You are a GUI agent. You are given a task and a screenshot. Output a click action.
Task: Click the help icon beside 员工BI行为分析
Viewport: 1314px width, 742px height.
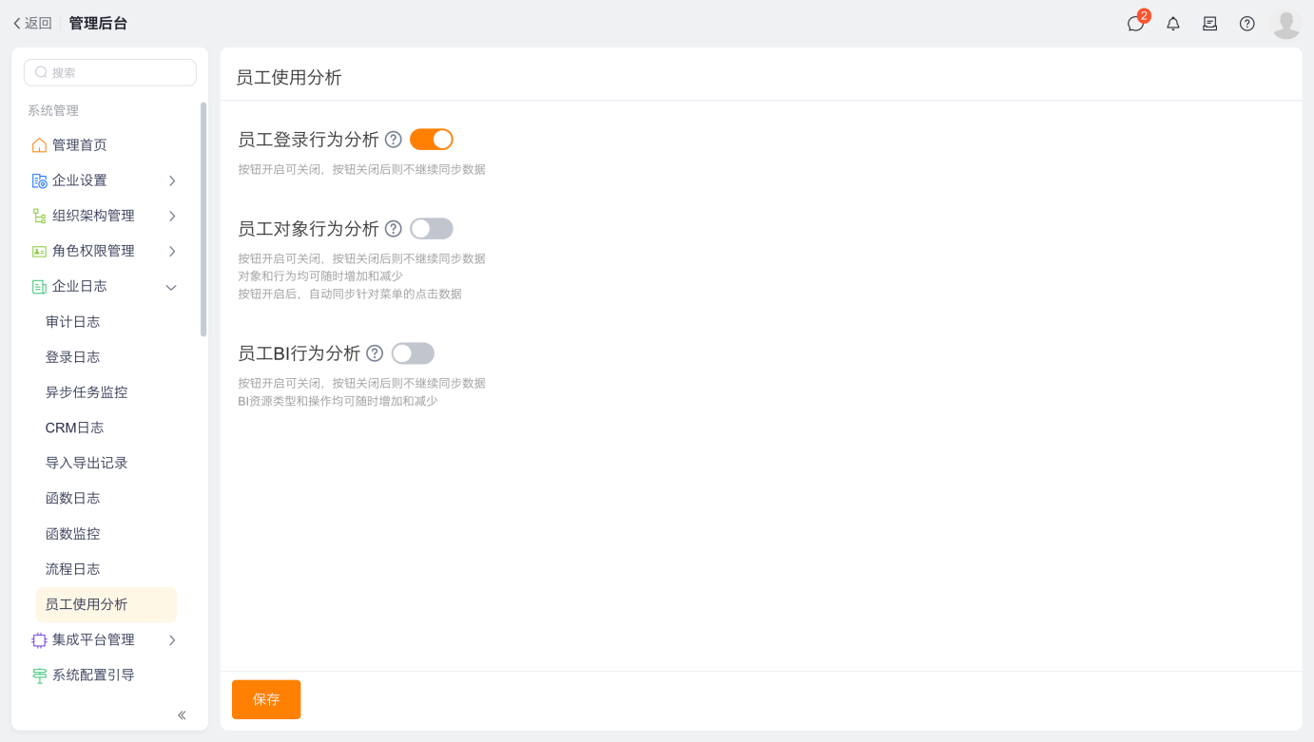(x=375, y=353)
